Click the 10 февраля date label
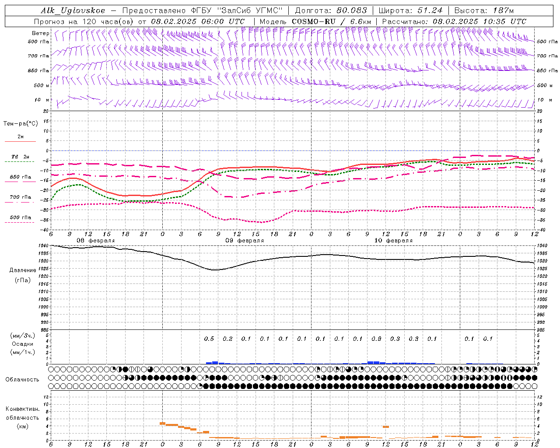The image size is (560, 448). pos(393,241)
